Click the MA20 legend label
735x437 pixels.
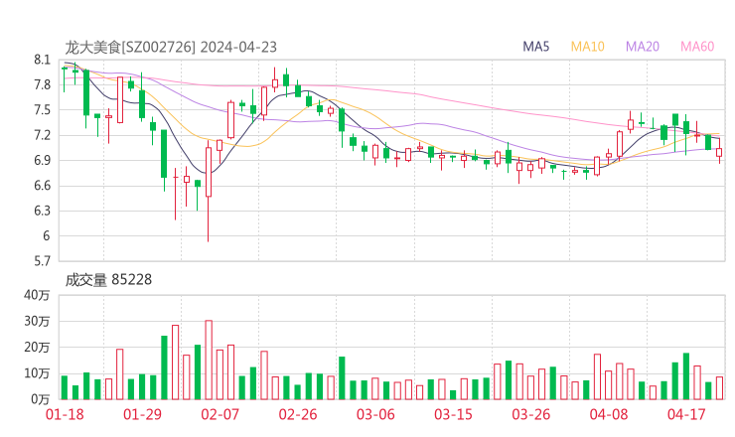(643, 47)
